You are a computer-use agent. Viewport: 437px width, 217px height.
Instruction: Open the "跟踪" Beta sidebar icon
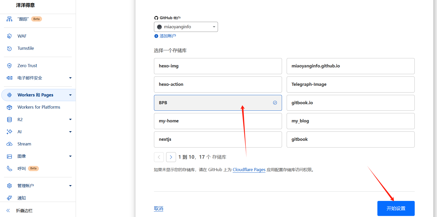pos(9,19)
